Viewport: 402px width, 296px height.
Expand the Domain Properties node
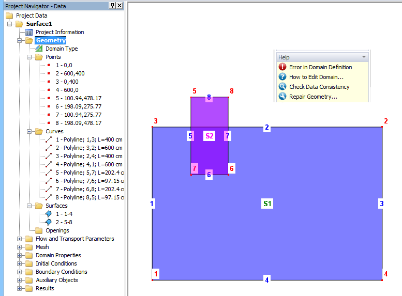coord(19,255)
